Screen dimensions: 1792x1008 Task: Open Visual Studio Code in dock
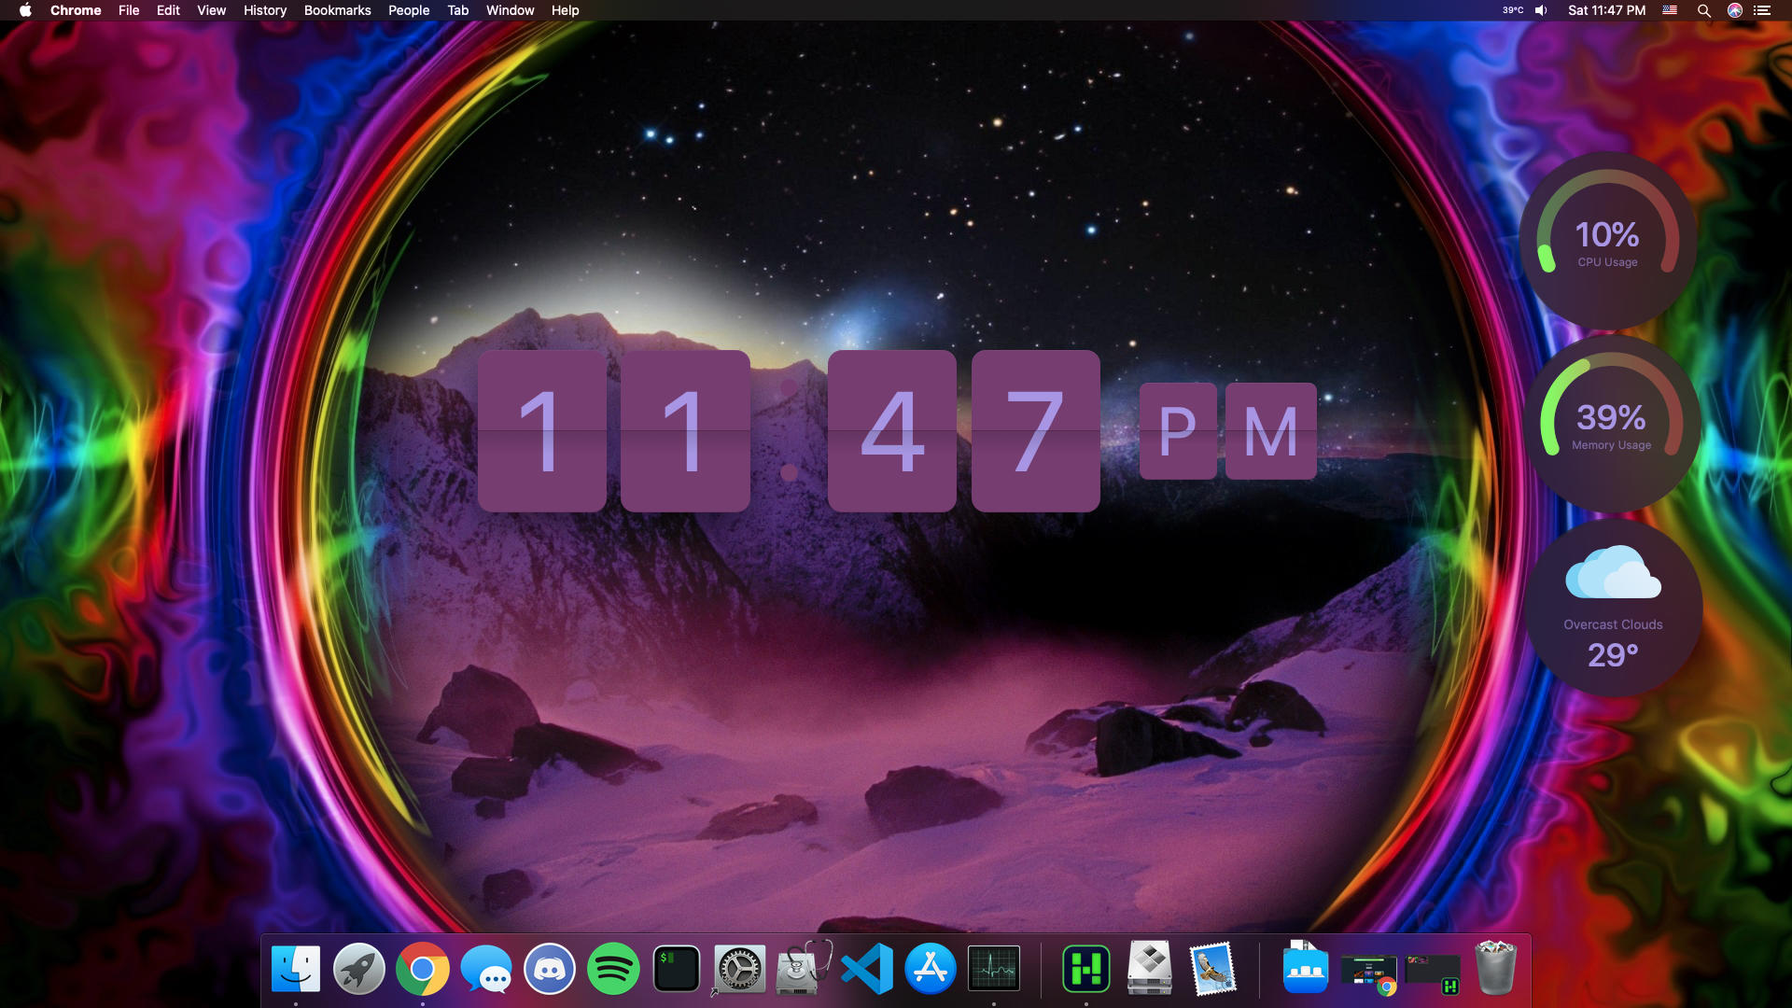[867, 969]
